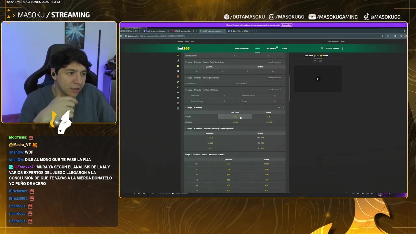416x234 pixels.
Task: Open the Instagram /MASOKUGG overlay link
Action: (287, 17)
